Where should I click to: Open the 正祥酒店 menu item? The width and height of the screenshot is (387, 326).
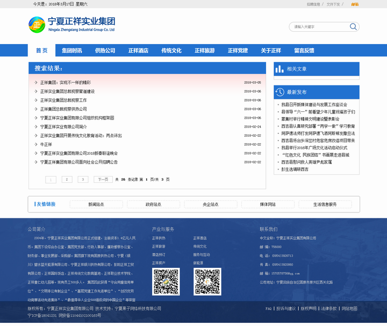[138, 51]
